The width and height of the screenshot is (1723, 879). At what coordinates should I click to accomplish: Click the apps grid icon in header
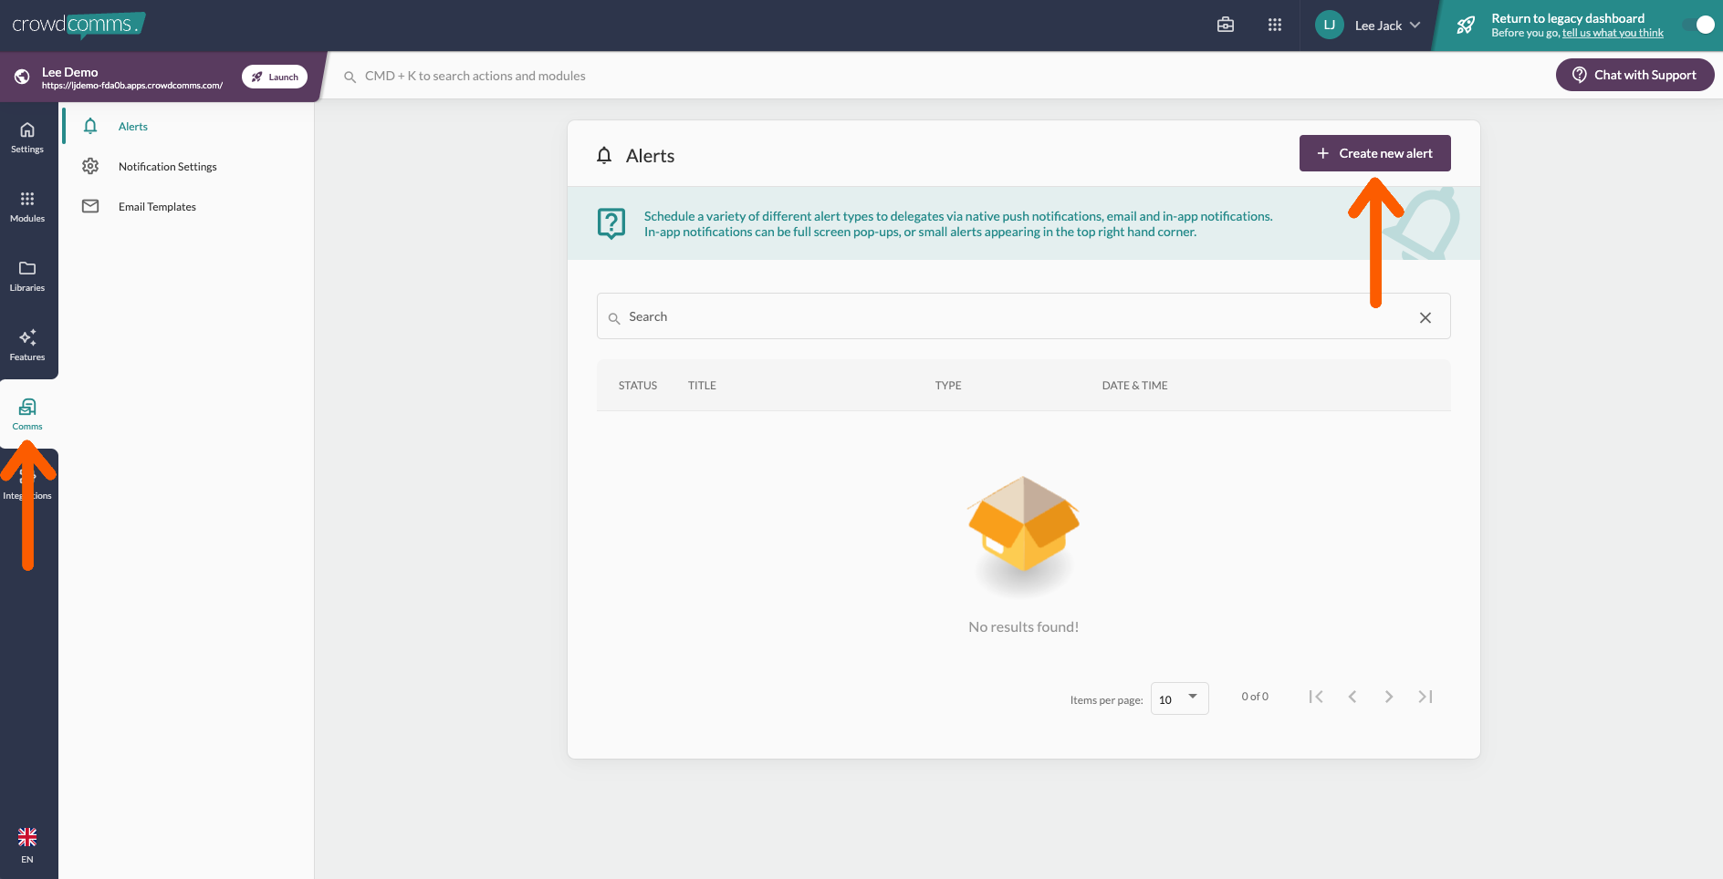[1275, 26]
